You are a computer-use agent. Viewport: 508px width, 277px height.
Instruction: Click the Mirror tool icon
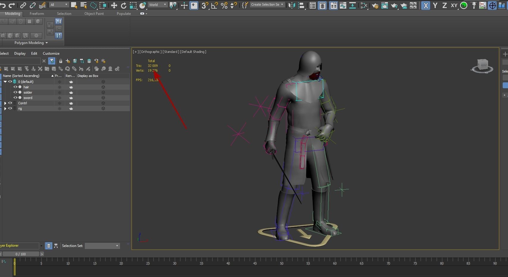click(292, 5)
